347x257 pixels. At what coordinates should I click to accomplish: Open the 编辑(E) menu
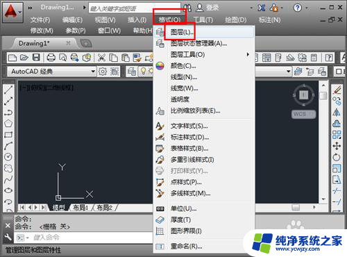click(x=72, y=20)
